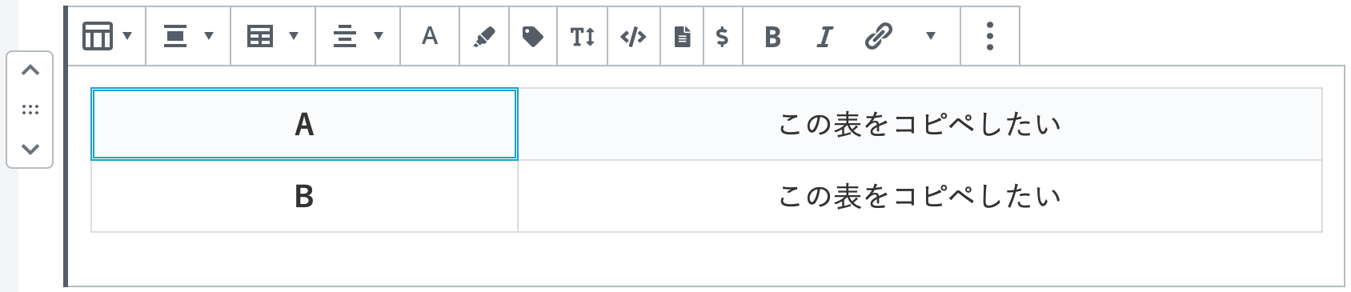The image size is (1351, 292).
Task: Click the block alignment icon
Action: coord(175,36)
